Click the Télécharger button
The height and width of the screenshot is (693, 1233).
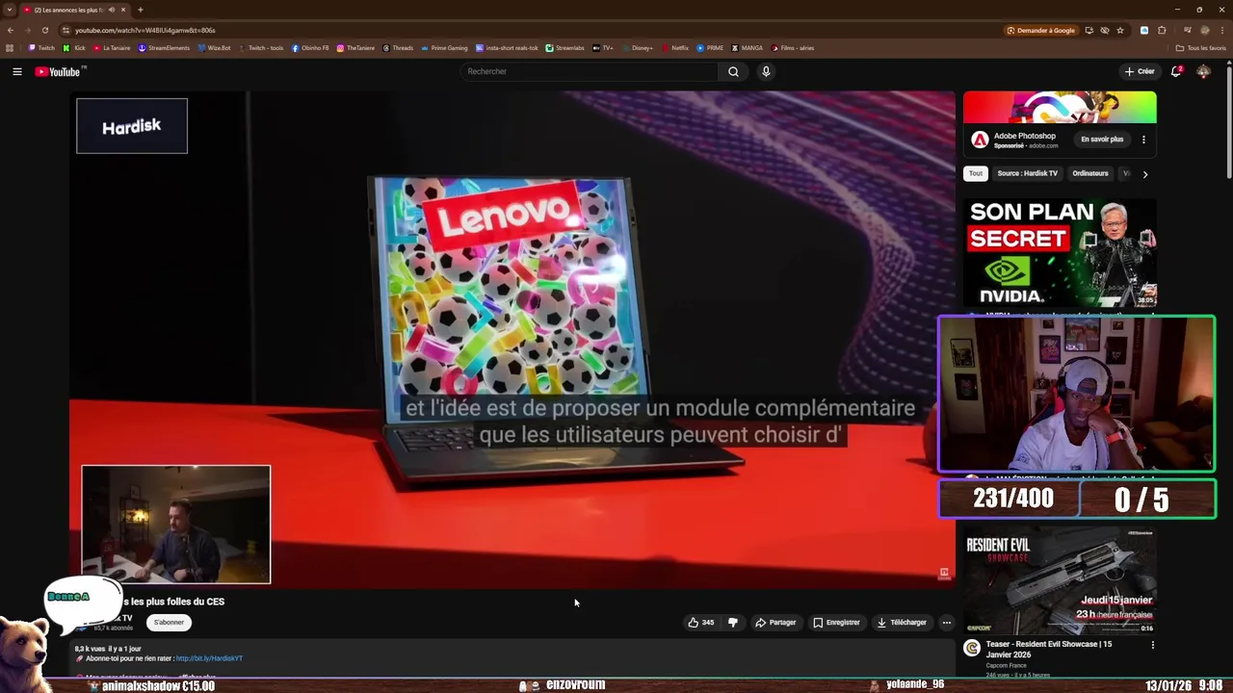point(902,623)
